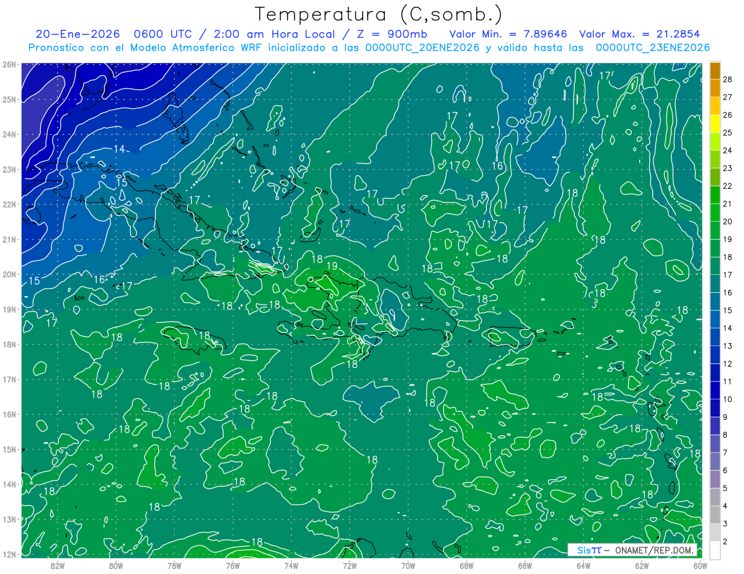The image size is (744, 574).
Task: Click the '21N' latitude axis label
Action: (9, 239)
